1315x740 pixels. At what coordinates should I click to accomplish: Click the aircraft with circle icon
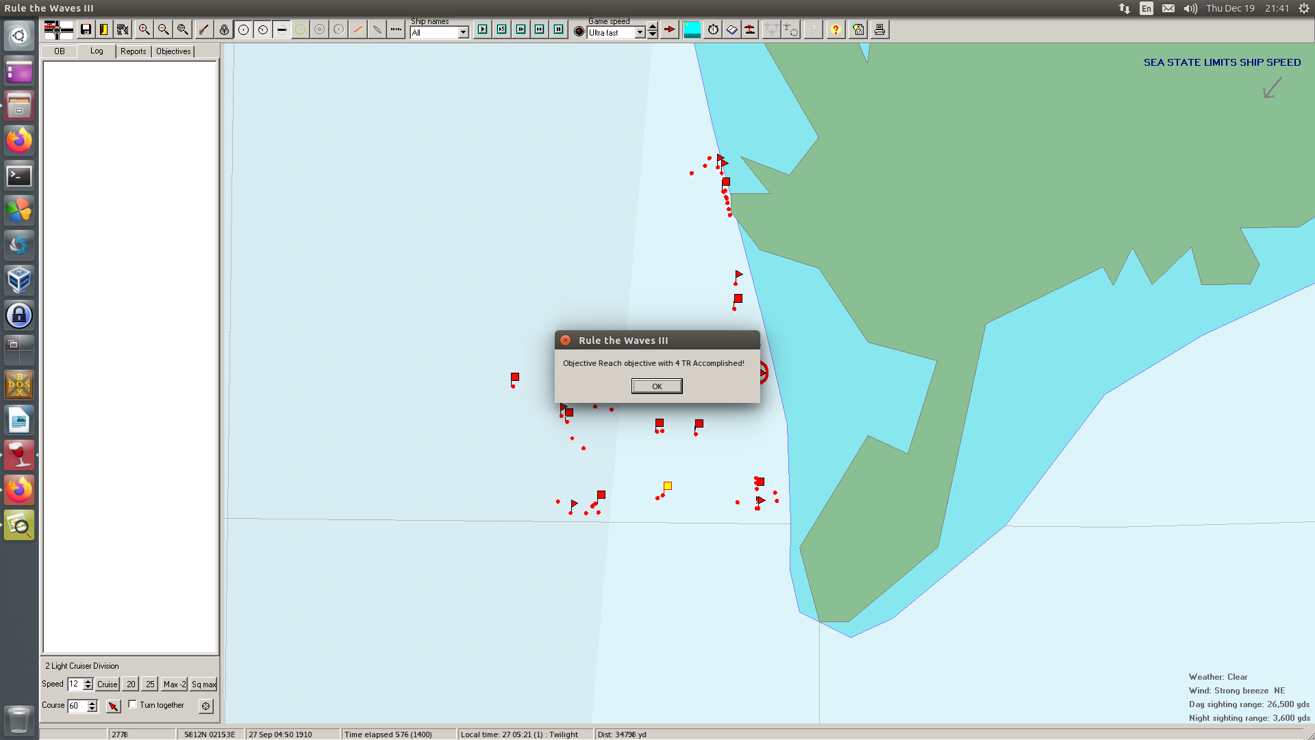coord(791,29)
